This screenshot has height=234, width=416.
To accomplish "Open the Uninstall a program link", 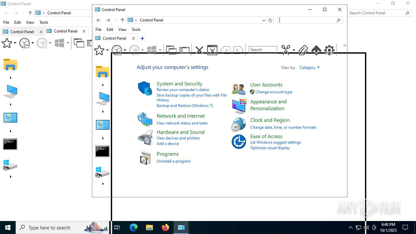I will (174, 161).
